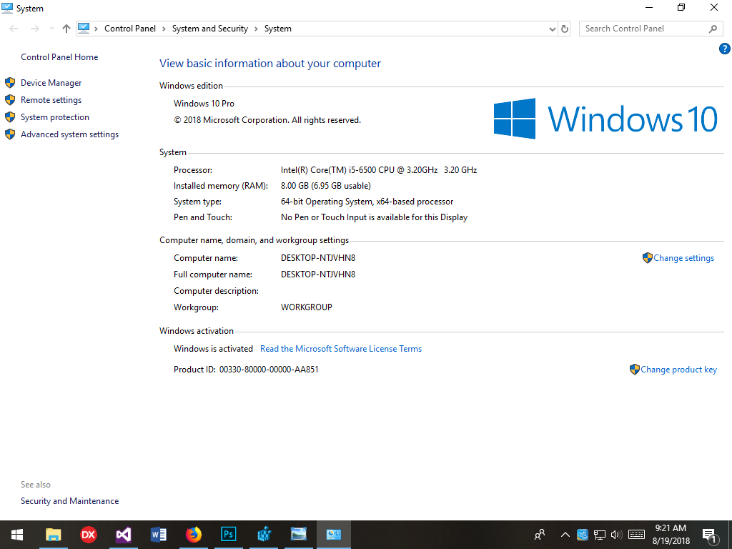Open the recent locations dropdown arrow
This screenshot has width=732, height=549.
[x=51, y=29]
